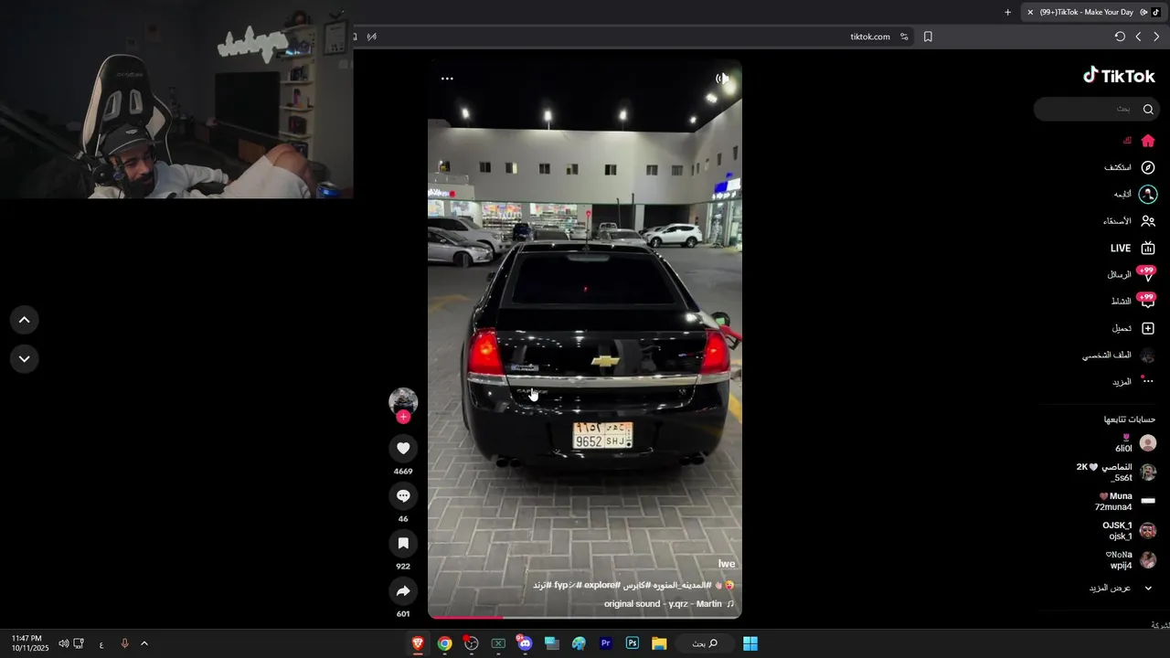Expand hidden system tray icons

pos(144,643)
